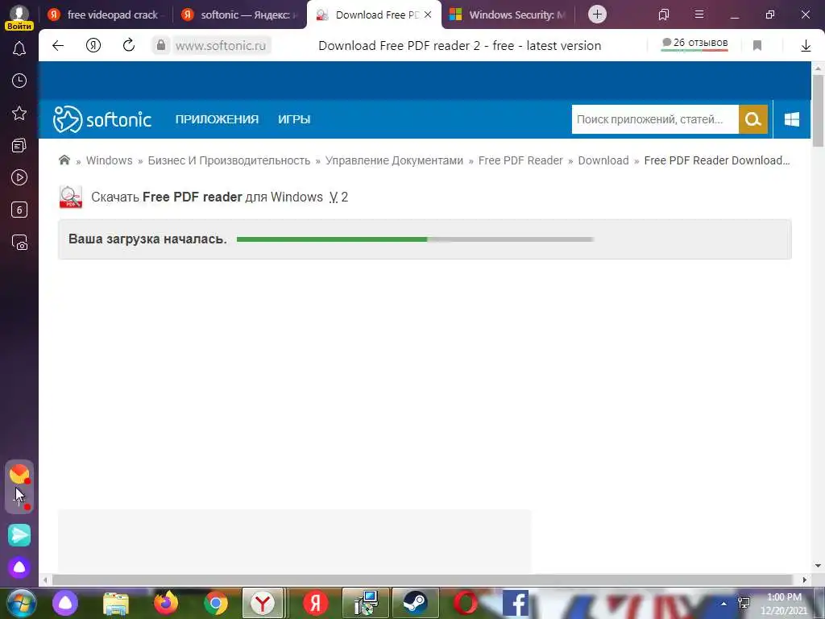Launch Alice assistant in browser sidebar

19,567
